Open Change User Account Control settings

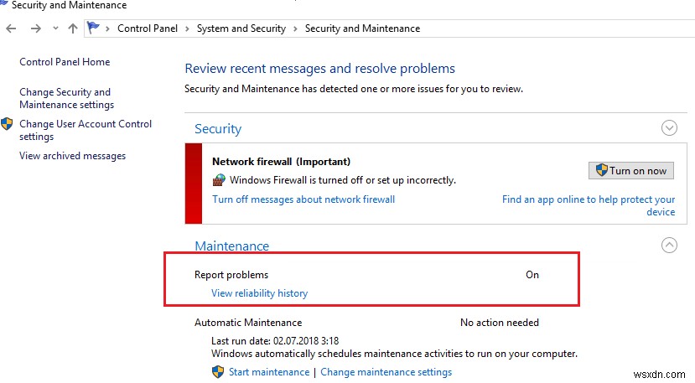[86, 130]
